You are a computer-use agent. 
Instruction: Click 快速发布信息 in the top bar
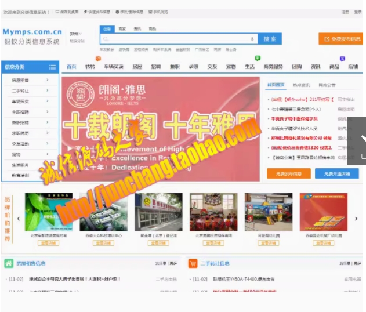(x=97, y=12)
